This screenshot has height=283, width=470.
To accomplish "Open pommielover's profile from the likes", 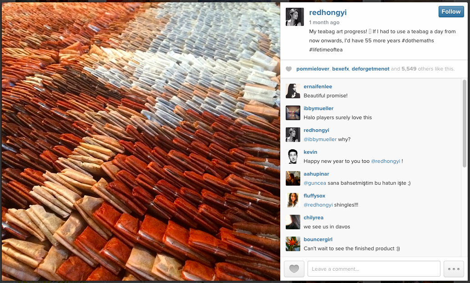I will (313, 69).
